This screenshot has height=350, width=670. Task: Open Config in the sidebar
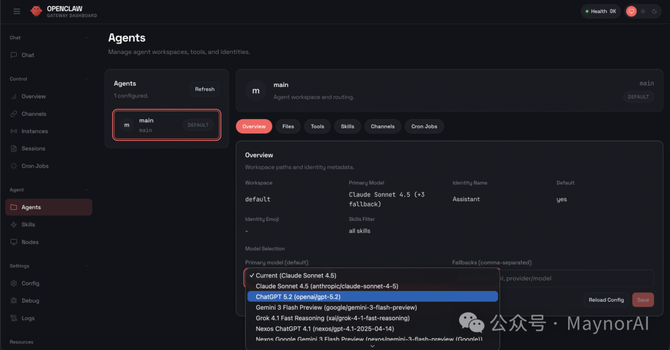(x=49, y=284)
